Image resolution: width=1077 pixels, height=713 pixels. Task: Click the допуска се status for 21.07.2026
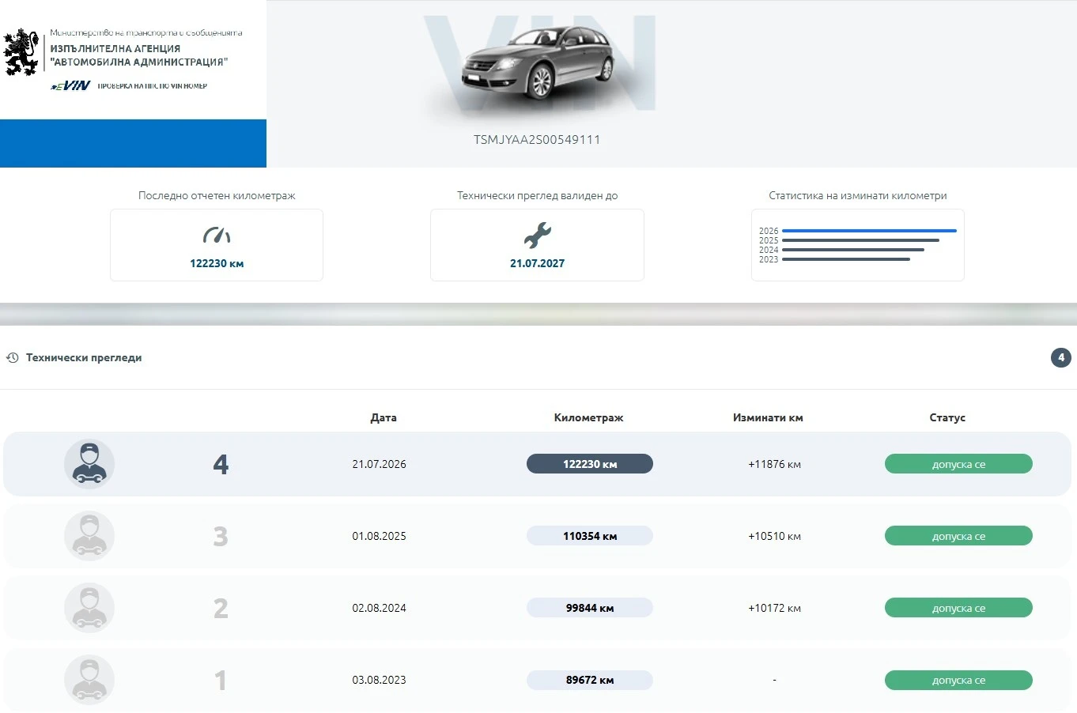[x=958, y=464]
